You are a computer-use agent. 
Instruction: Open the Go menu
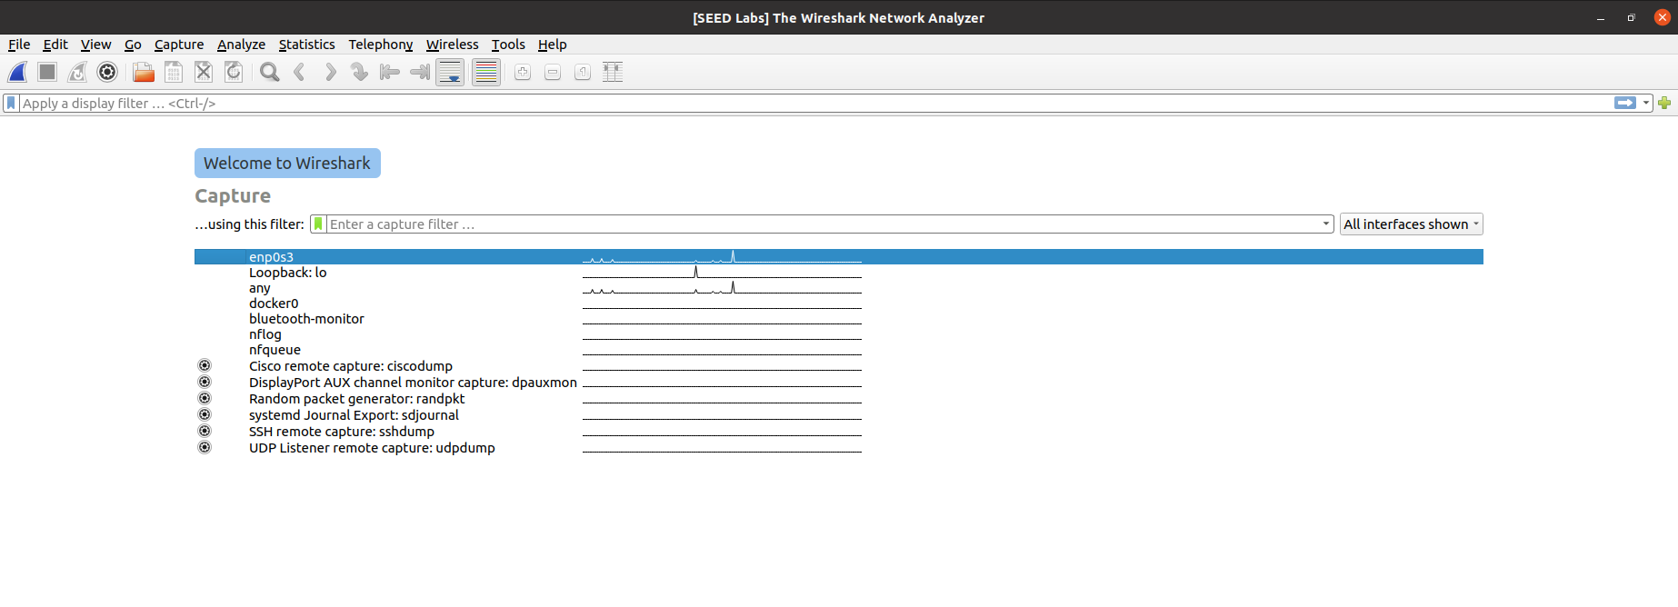pyautogui.click(x=133, y=45)
